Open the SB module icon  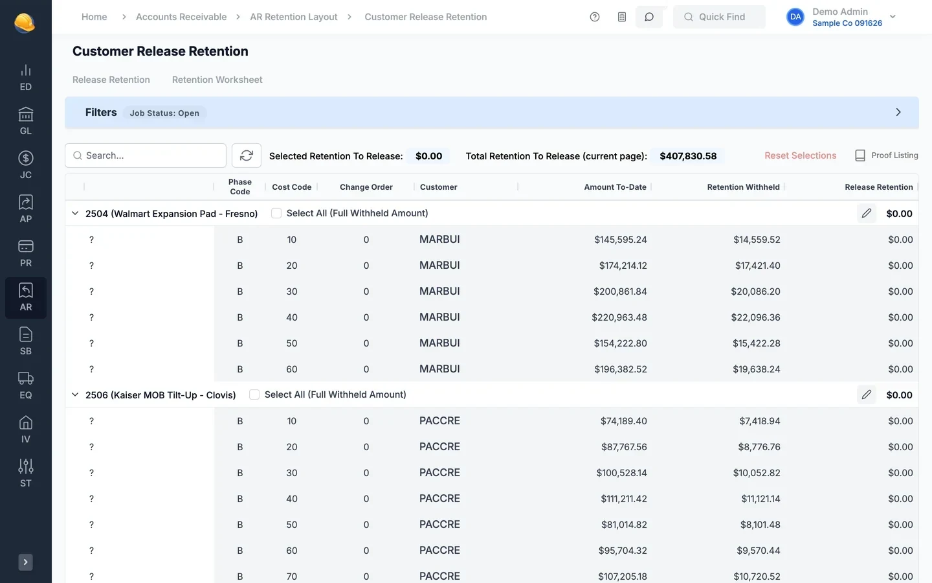click(26, 342)
